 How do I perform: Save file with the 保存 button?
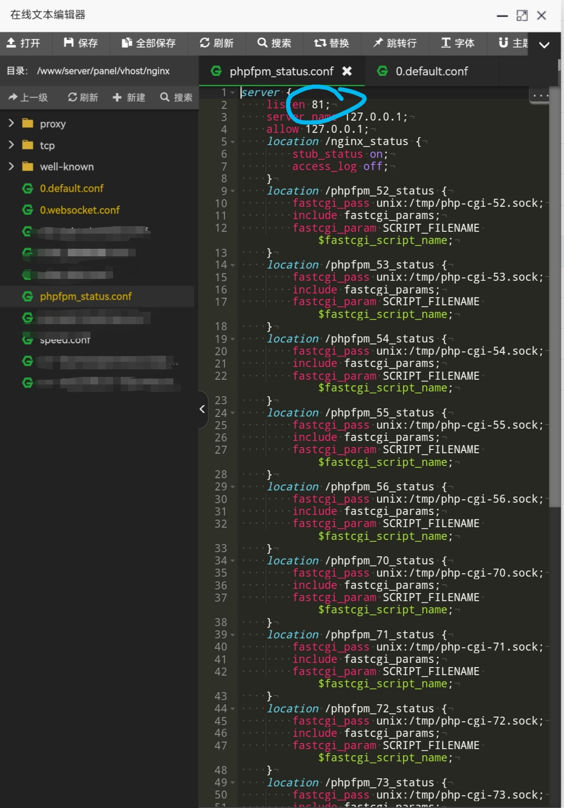pos(81,43)
